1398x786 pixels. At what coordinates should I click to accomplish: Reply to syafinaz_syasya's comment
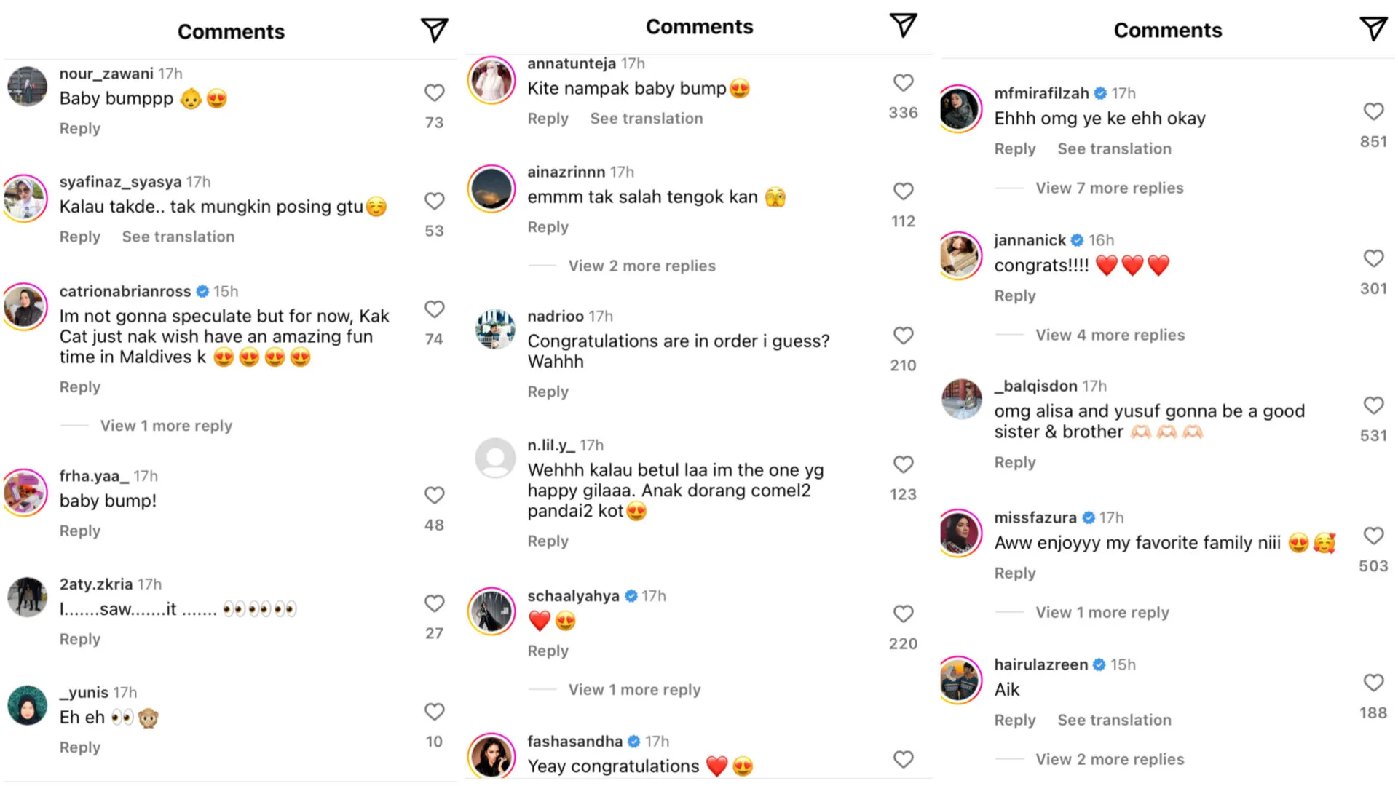pos(80,237)
